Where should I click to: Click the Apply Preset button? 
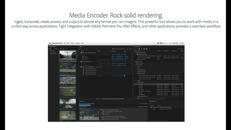[x=180, y=49]
